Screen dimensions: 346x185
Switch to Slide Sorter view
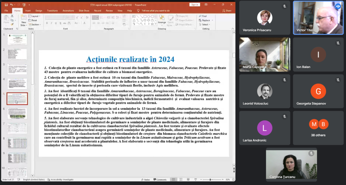point(181,180)
